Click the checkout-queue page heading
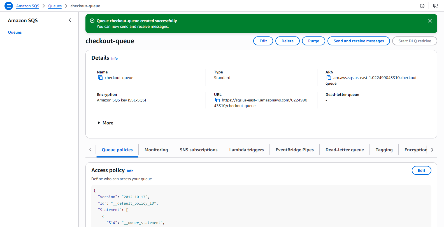The height and width of the screenshot is (227, 444). click(110, 41)
